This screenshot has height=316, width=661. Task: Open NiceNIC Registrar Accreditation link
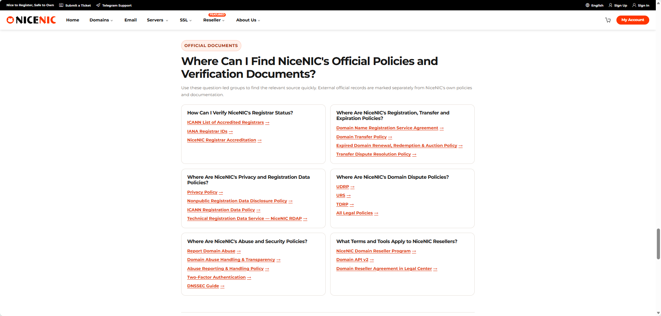pos(224,140)
